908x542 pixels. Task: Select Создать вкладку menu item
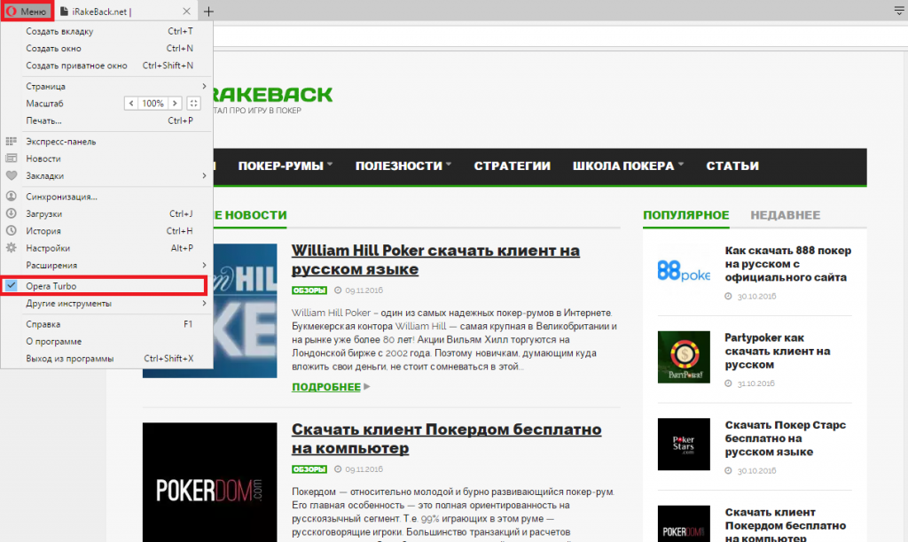coord(107,31)
